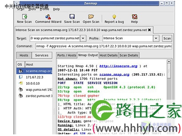The width and height of the screenshot is (182, 136).
Task: Select host 10.0.0.10 in the list
Action: (x=34, y=83)
